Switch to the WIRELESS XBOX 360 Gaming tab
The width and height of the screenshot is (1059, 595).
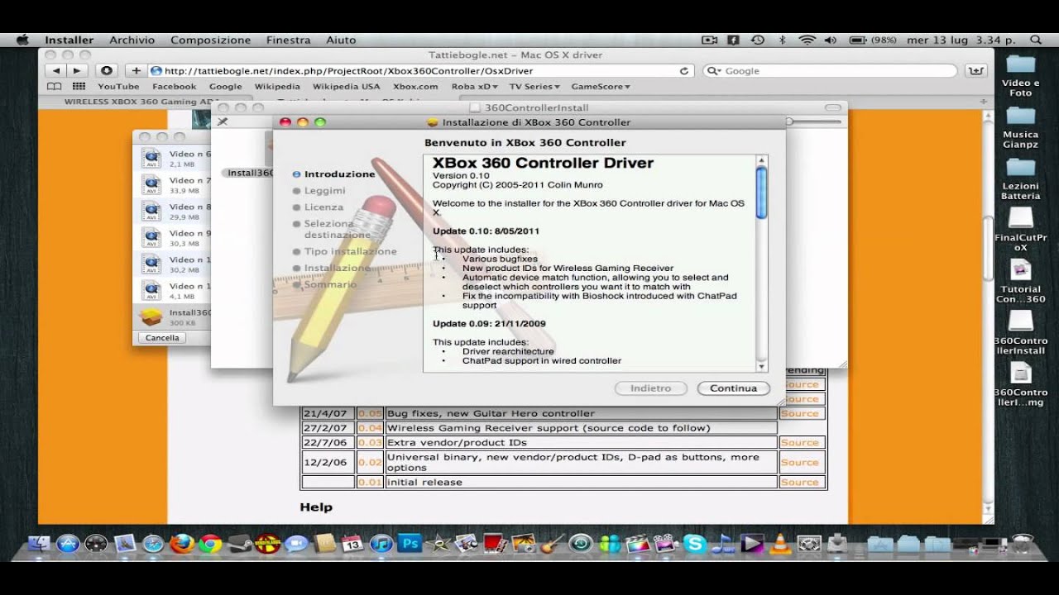tap(141, 102)
